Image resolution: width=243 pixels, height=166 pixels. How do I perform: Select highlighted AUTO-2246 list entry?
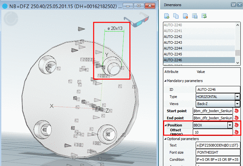(x=199, y=60)
